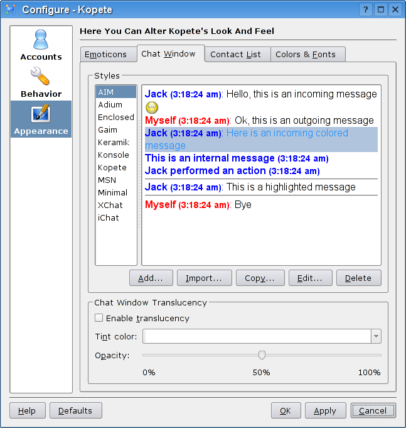This screenshot has height=428, width=406.
Task: Click the Kopete icon in title bar
Action: [11, 9]
